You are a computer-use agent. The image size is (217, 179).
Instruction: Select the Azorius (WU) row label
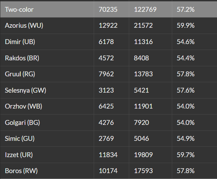tap(24, 26)
